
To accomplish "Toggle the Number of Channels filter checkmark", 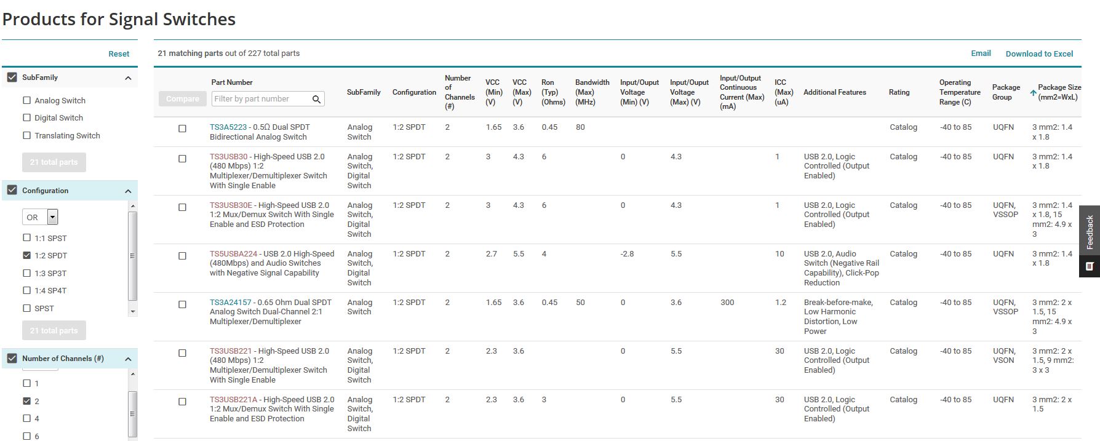I will click(x=12, y=358).
